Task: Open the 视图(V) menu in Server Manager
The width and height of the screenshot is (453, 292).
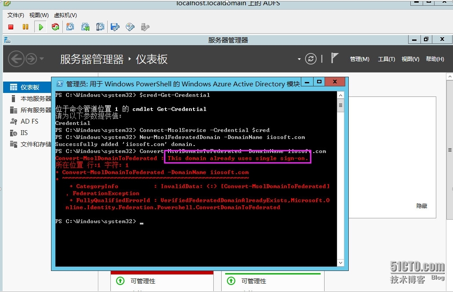Action: [x=410, y=59]
